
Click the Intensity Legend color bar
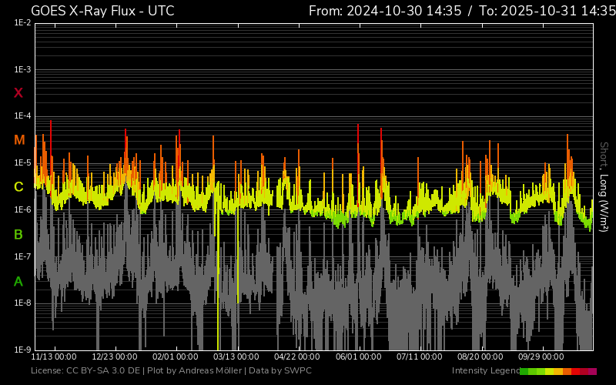tap(557, 371)
